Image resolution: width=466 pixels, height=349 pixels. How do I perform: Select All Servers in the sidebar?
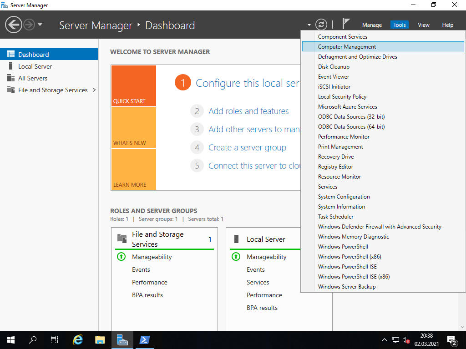click(33, 78)
